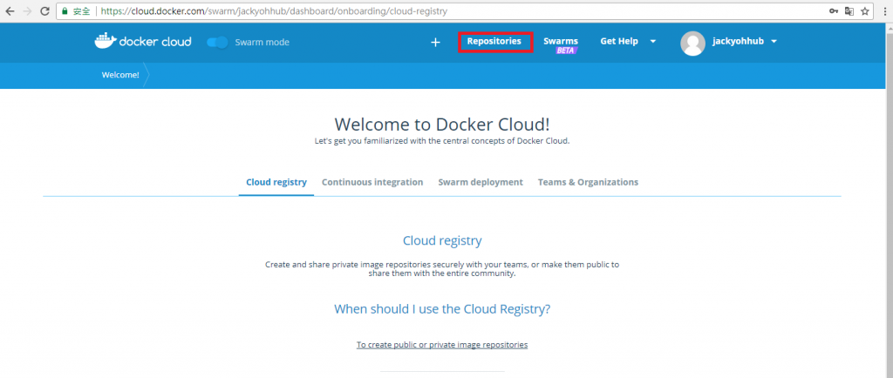Screen dimensions: 893x378
Task: Click the Welcome to Docker Cloud! heading
Action: coord(442,125)
